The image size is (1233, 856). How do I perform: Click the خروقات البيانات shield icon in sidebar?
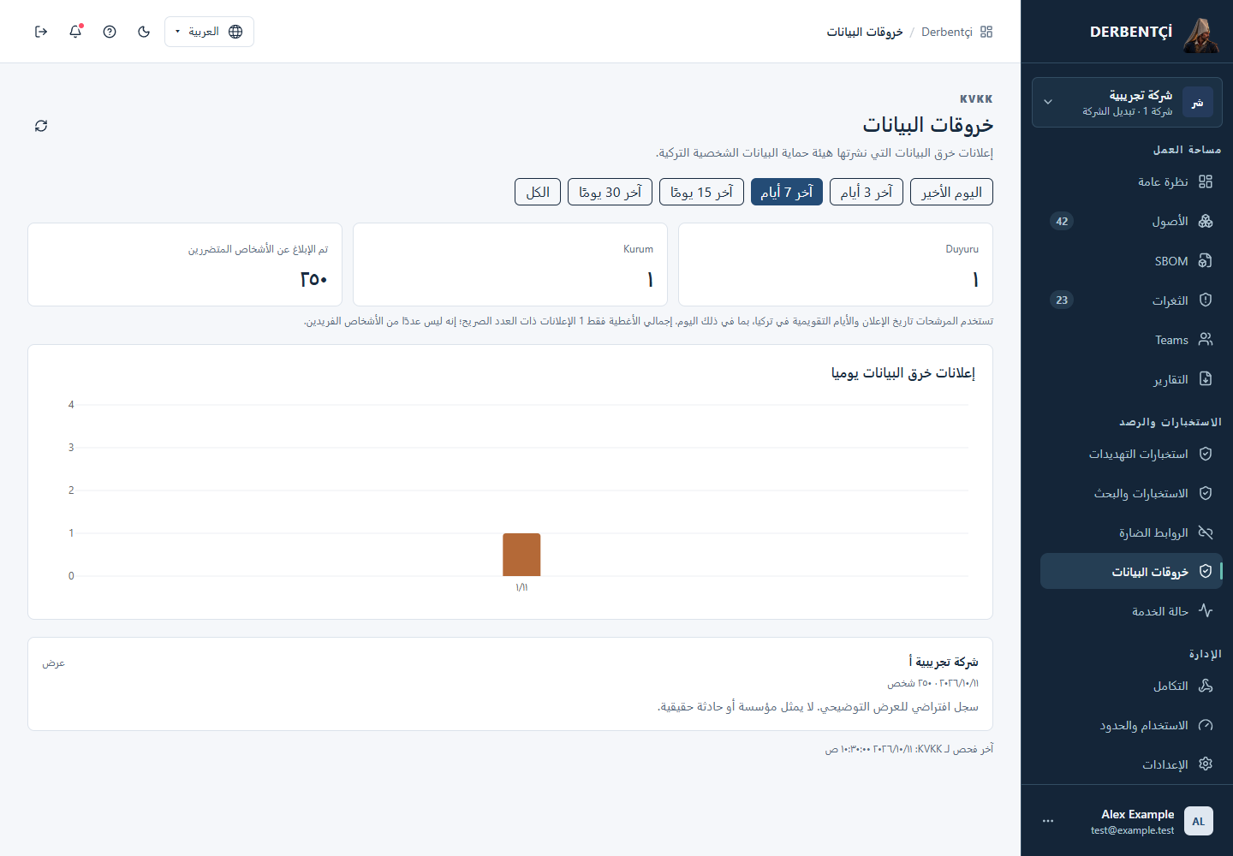1206,572
